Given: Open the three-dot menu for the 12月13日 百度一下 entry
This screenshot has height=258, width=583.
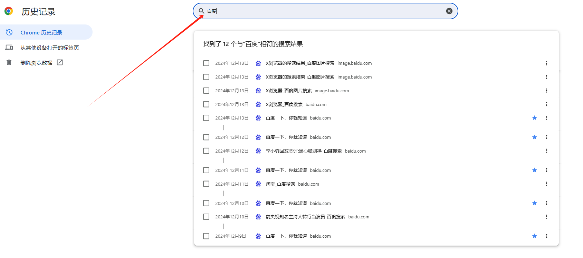Looking at the screenshot, I should pos(546,118).
